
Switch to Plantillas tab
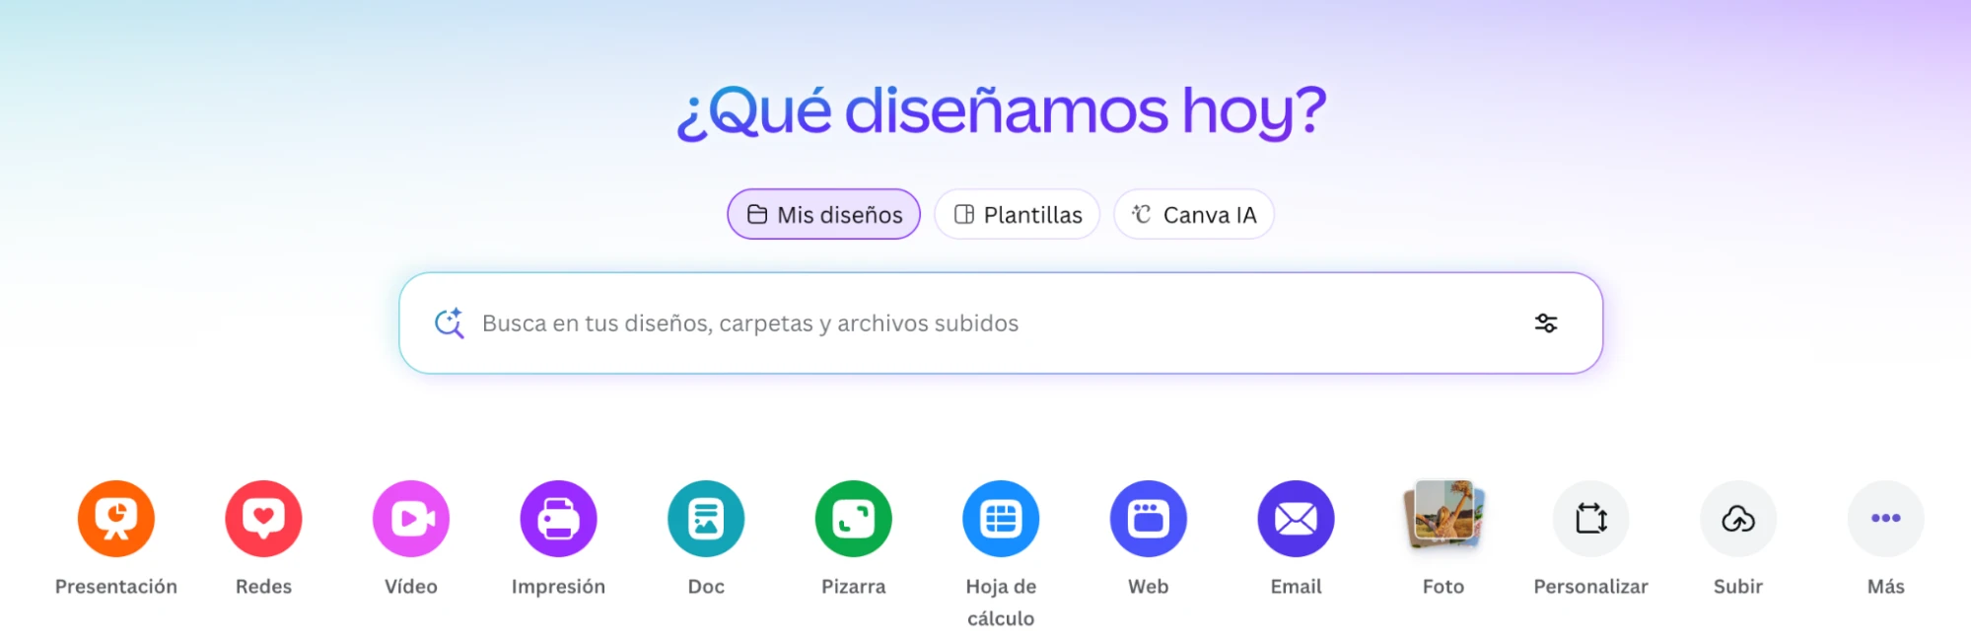1017,214
